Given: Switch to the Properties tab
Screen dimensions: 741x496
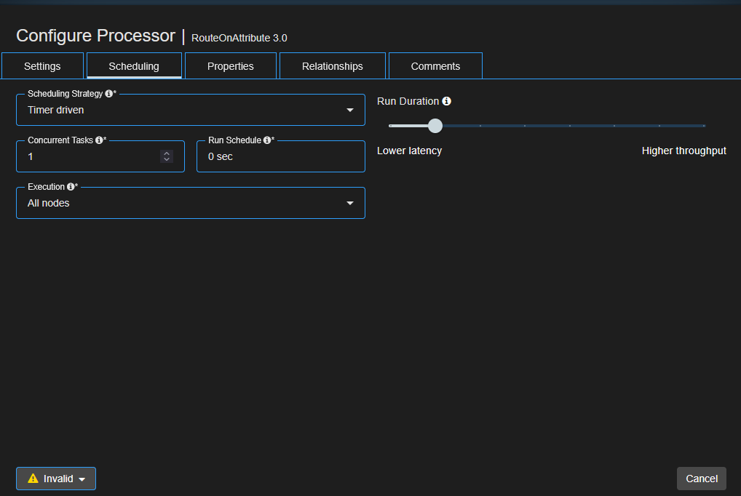Looking at the screenshot, I should (x=230, y=65).
